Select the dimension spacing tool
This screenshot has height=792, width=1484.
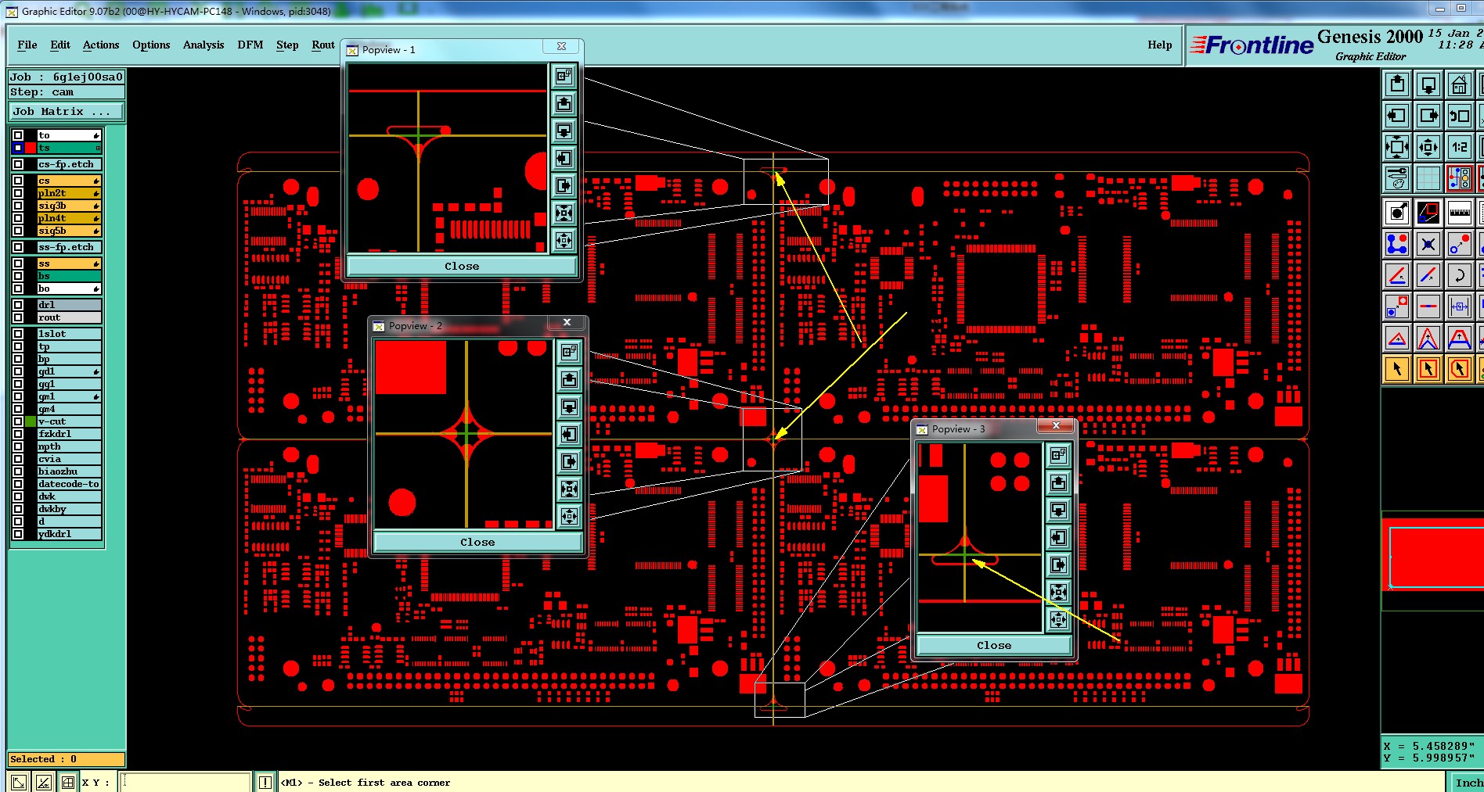1460,306
